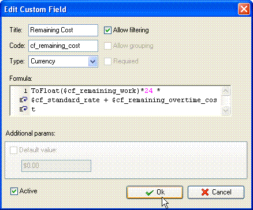Click the disabled Required checkbox
This screenshot has height=210, width=253.
pos(107,62)
